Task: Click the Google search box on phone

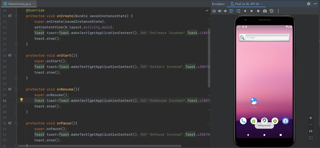Action: 267,37
